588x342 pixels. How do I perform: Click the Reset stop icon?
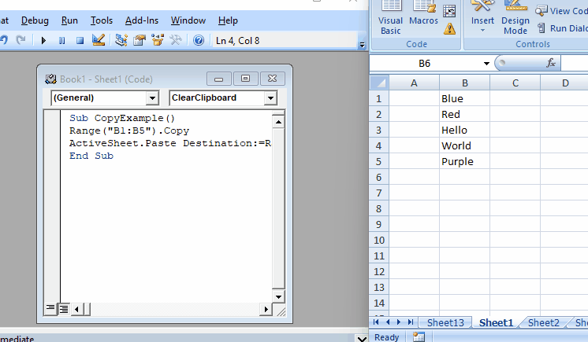(x=80, y=40)
